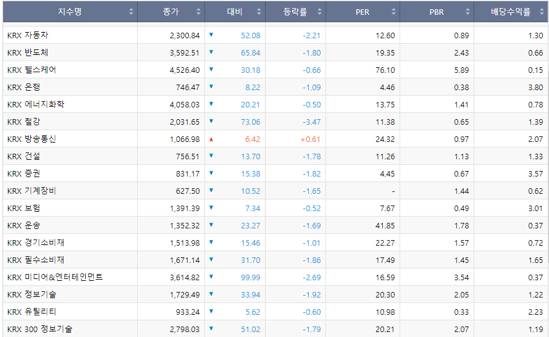Select the KRX 보험 index name

pos(24,208)
